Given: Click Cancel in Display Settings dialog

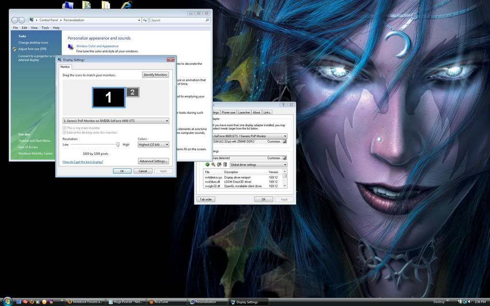Looking at the screenshot, I should point(143,171).
